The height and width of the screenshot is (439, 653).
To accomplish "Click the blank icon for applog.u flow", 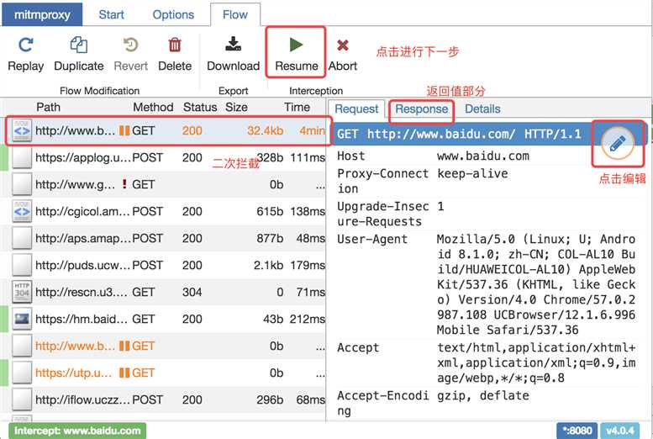I will (x=22, y=157).
